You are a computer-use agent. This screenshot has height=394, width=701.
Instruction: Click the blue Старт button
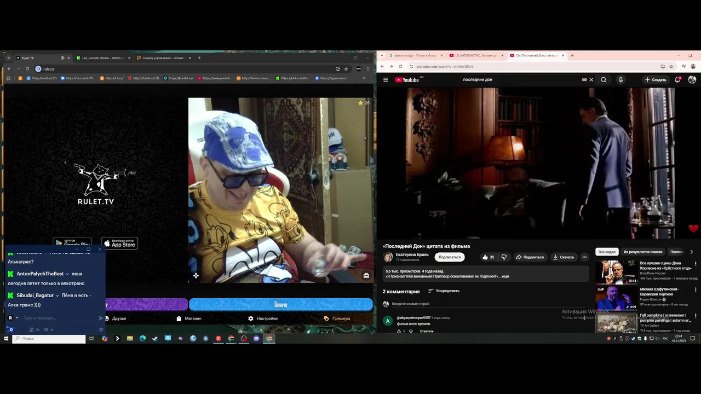(281, 304)
